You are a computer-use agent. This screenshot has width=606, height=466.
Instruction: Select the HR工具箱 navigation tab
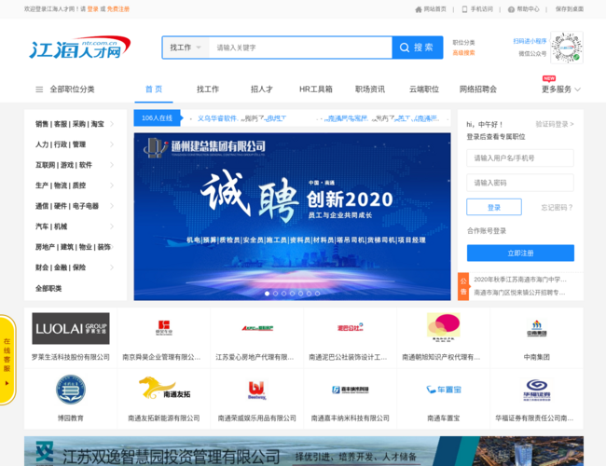coord(316,89)
